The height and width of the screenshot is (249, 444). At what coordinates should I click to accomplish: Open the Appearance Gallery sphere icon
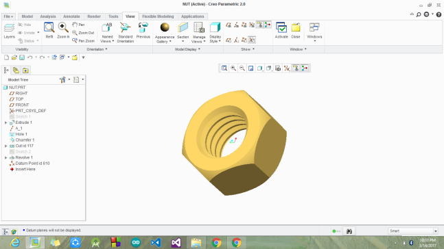(165, 27)
